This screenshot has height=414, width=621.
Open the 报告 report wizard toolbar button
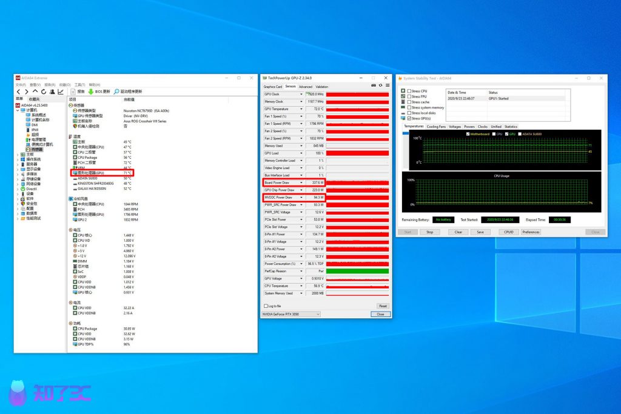point(78,92)
